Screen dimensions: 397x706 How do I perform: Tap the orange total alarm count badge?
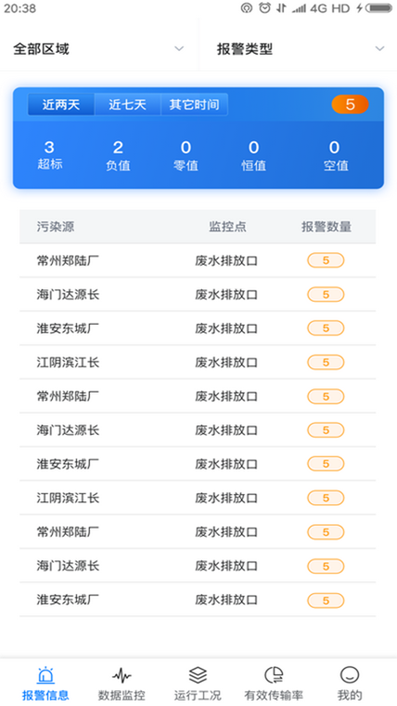coord(349,104)
